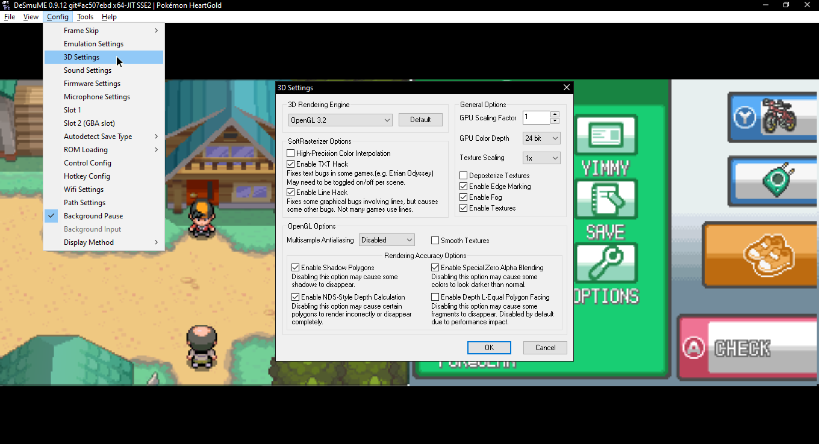
Task: Open the Multisample Antialiasing dropdown
Action: tap(387, 240)
